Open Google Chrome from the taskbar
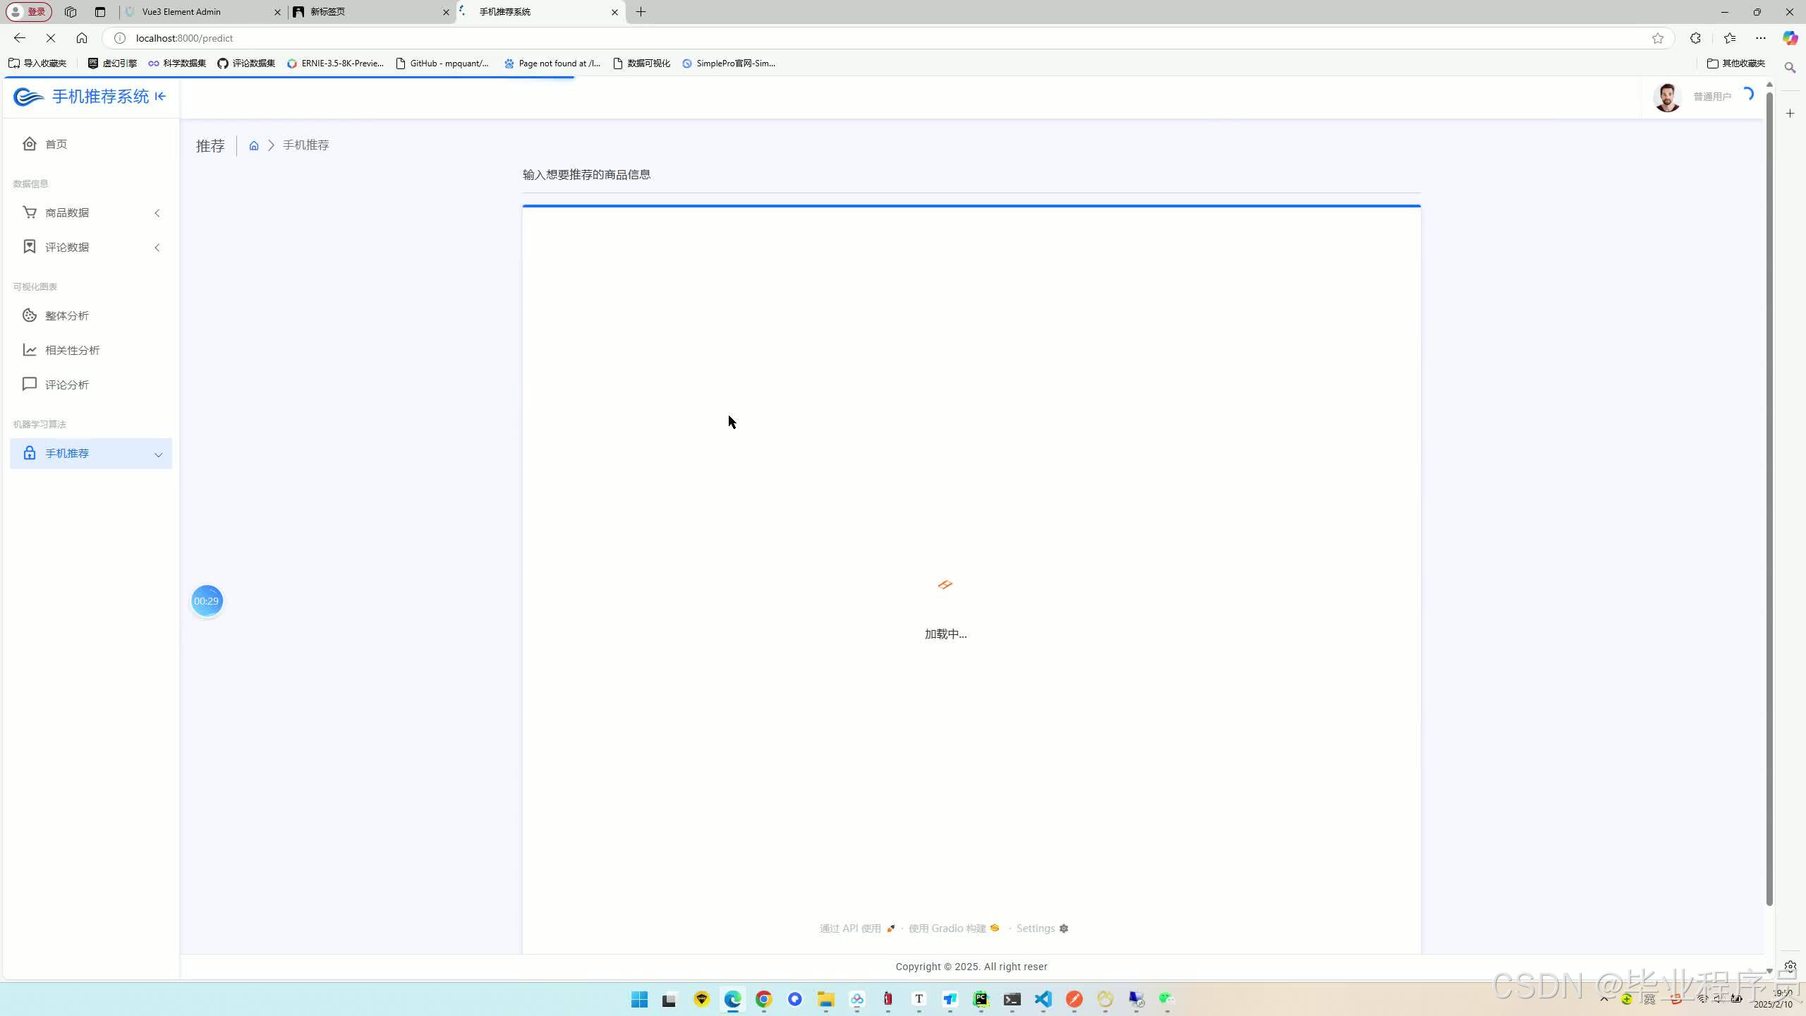1806x1016 pixels. click(x=764, y=999)
